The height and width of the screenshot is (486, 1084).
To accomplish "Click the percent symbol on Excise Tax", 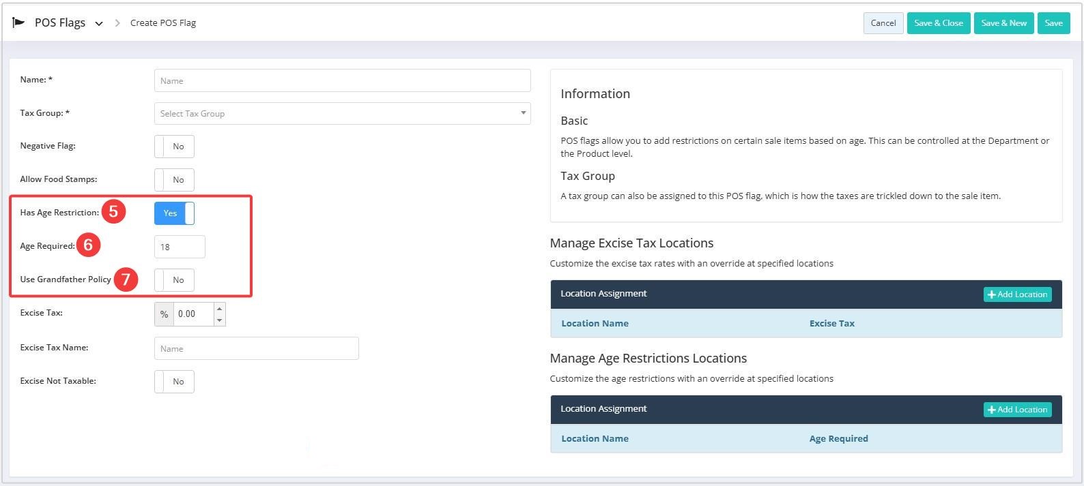I will (x=164, y=314).
